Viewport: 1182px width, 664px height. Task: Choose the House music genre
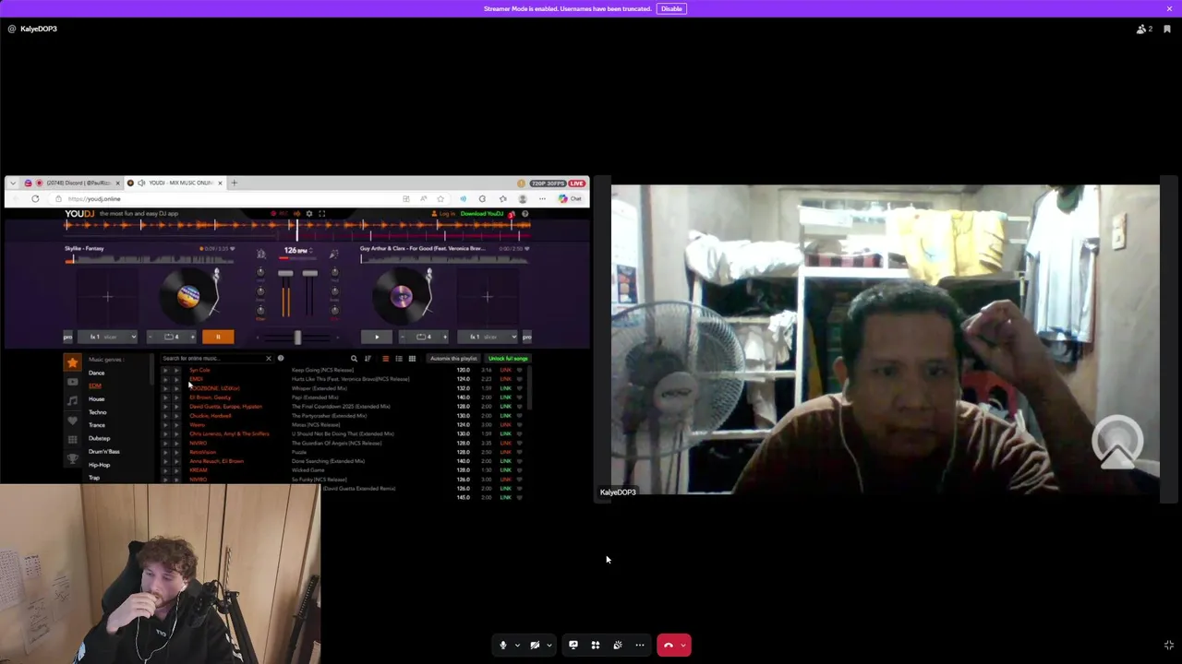pos(96,399)
